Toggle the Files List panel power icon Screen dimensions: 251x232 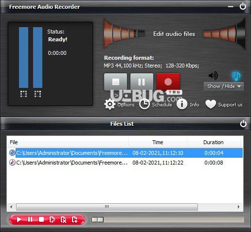tap(243, 124)
